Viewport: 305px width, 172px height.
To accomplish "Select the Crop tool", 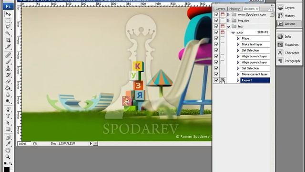I will tap(8, 40).
